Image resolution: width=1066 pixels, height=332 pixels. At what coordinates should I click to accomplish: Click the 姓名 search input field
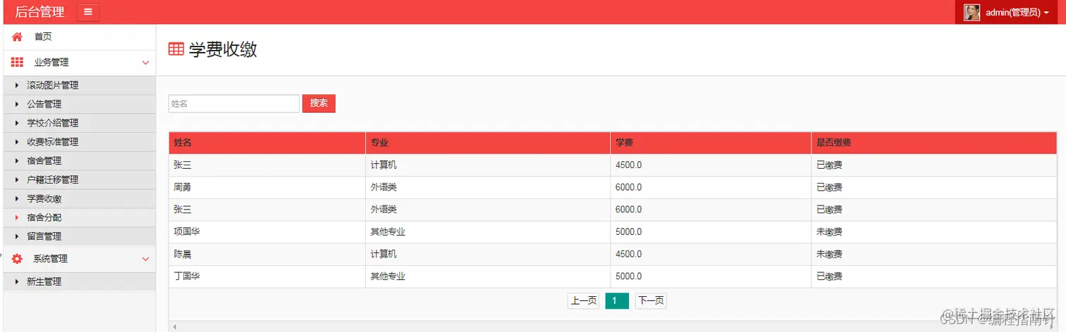(234, 103)
